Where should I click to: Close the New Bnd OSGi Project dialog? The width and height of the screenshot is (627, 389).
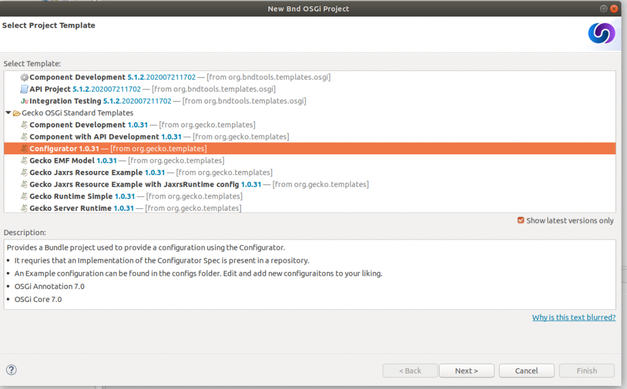(614, 9)
